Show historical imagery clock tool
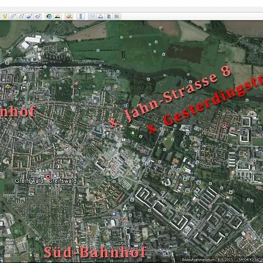The height and width of the screenshot is (263, 263). [49, 16]
